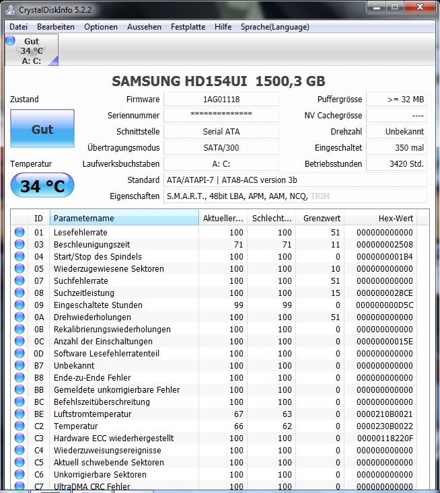
Task: Click the NV Cachegrösse value field
Action: [396, 116]
